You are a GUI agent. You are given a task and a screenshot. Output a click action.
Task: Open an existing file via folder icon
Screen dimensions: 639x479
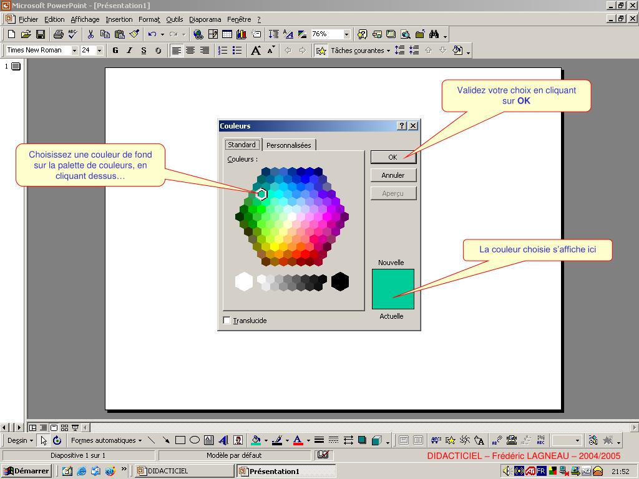pyautogui.click(x=26, y=34)
